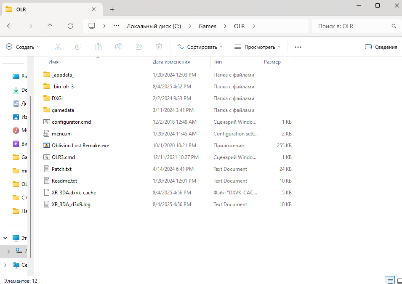
Task: Go up one folder level
Action: click(50, 26)
